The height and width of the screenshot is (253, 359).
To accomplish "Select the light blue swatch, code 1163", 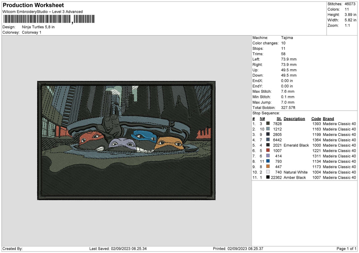I will coord(268,129).
